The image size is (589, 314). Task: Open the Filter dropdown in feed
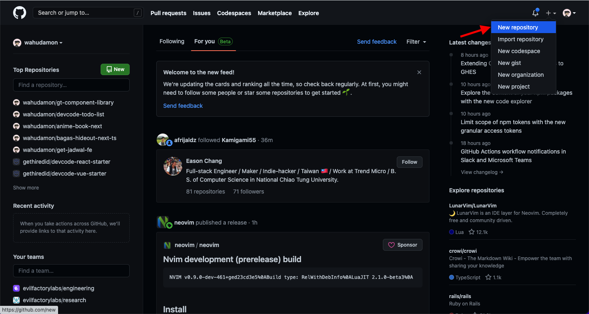[416, 42]
